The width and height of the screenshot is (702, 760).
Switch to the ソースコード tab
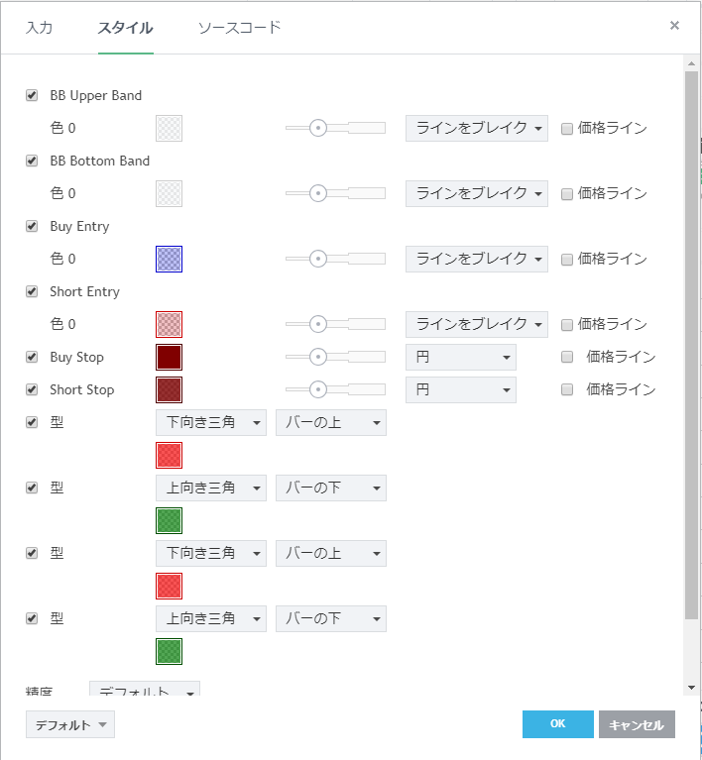pos(239,28)
